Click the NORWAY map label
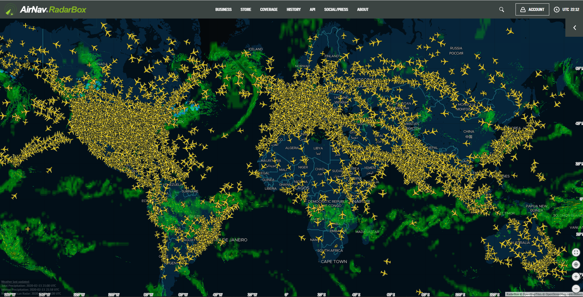This screenshot has width=583, height=297. tap(302, 66)
